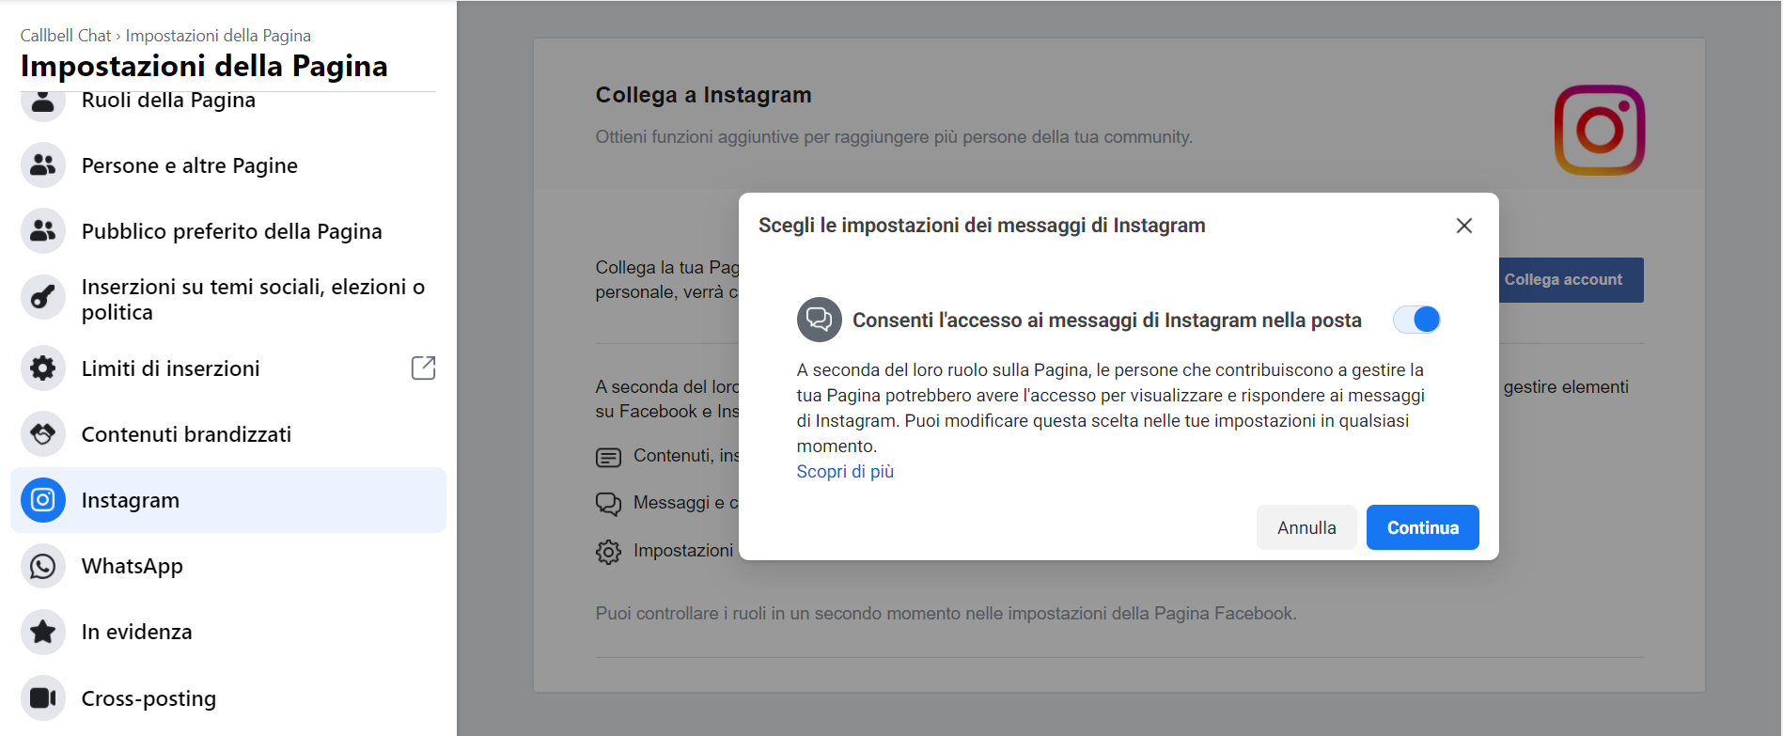Click the Persone e altre Pagine icon
This screenshot has width=1783, height=736.
pyautogui.click(x=43, y=165)
